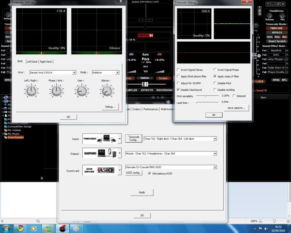Click the zoom out minus icon
291x233 pixels.
pos(260,221)
